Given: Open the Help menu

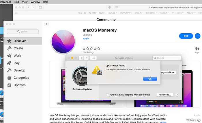Looking at the screenshot, I should pyautogui.click(x=46, y=2).
